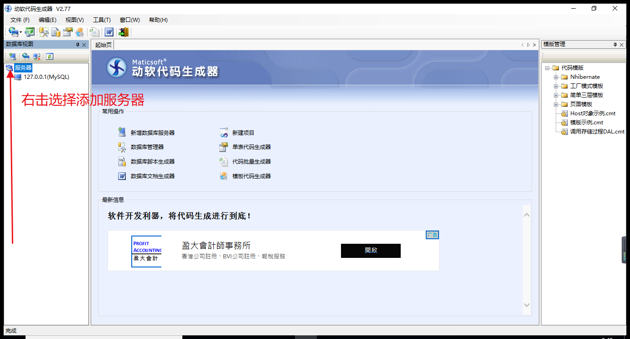Click the 开啟 button in the advertisement

pos(371,251)
